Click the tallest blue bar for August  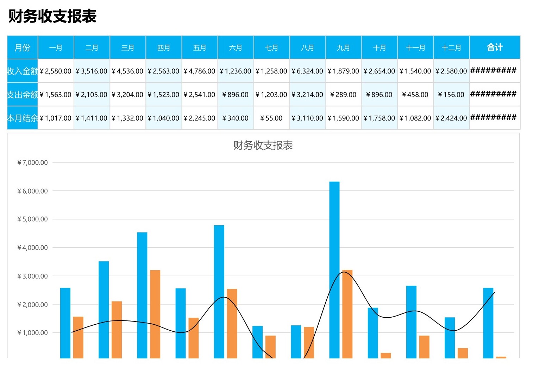334,267
